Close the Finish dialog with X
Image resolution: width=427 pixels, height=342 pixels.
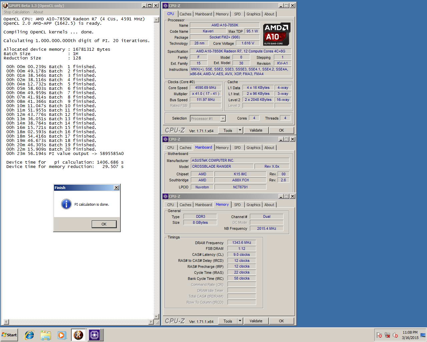click(116, 188)
